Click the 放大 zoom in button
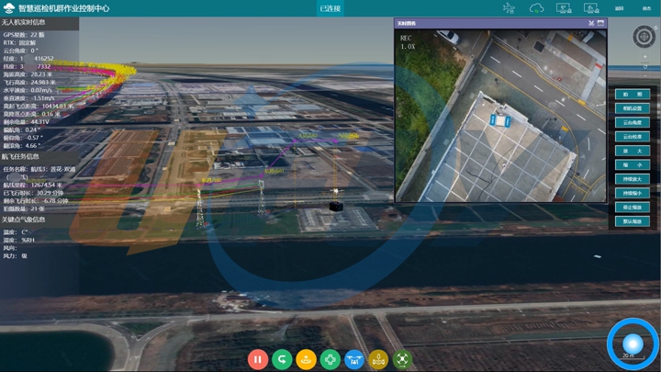661x372 pixels. tap(633, 151)
